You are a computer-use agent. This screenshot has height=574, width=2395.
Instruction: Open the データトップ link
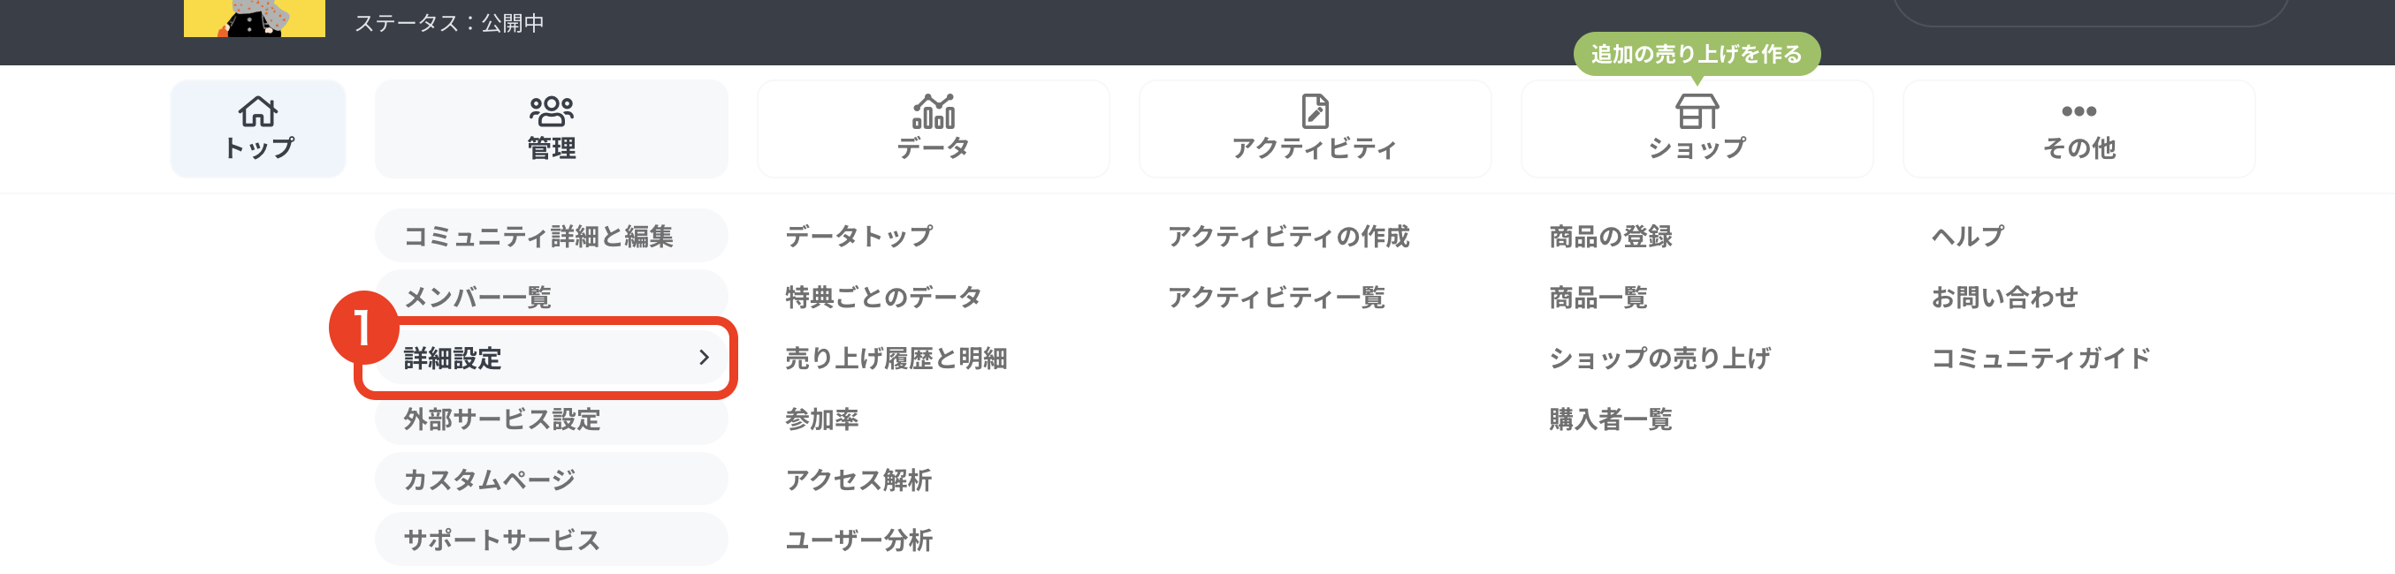tap(858, 236)
